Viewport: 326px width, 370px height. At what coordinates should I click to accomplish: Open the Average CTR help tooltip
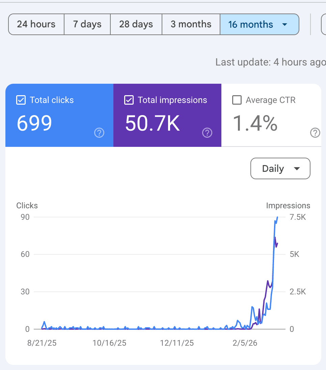(315, 133)
